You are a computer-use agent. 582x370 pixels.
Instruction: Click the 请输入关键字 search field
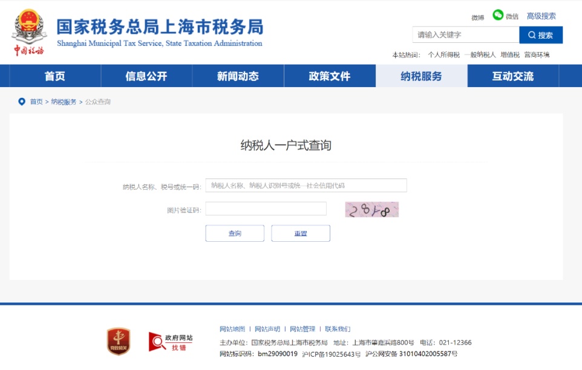click(466, 35)
